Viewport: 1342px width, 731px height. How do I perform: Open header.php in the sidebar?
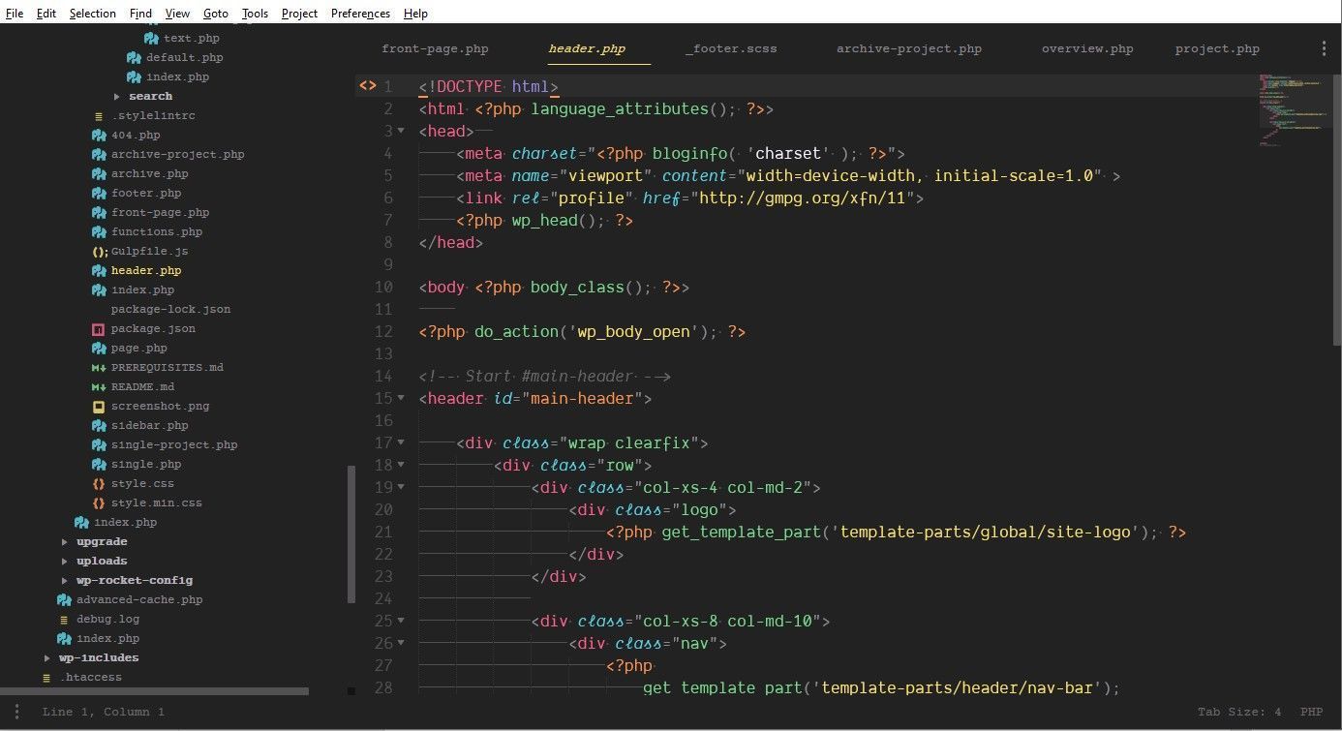tap(146, 271)
